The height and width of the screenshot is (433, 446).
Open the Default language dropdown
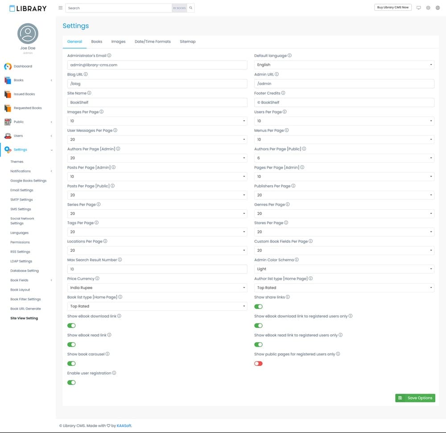point(344,65)
